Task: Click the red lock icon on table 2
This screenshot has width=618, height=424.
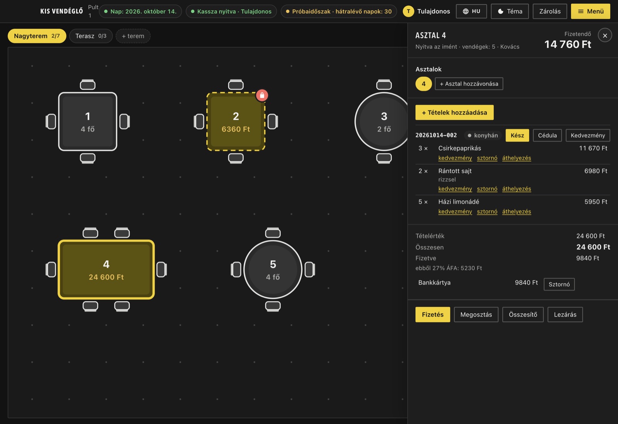Action: pos(262,95)
